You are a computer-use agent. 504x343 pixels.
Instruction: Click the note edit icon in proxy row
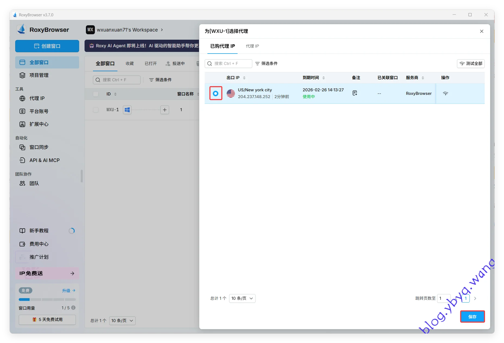coord(355,93)
